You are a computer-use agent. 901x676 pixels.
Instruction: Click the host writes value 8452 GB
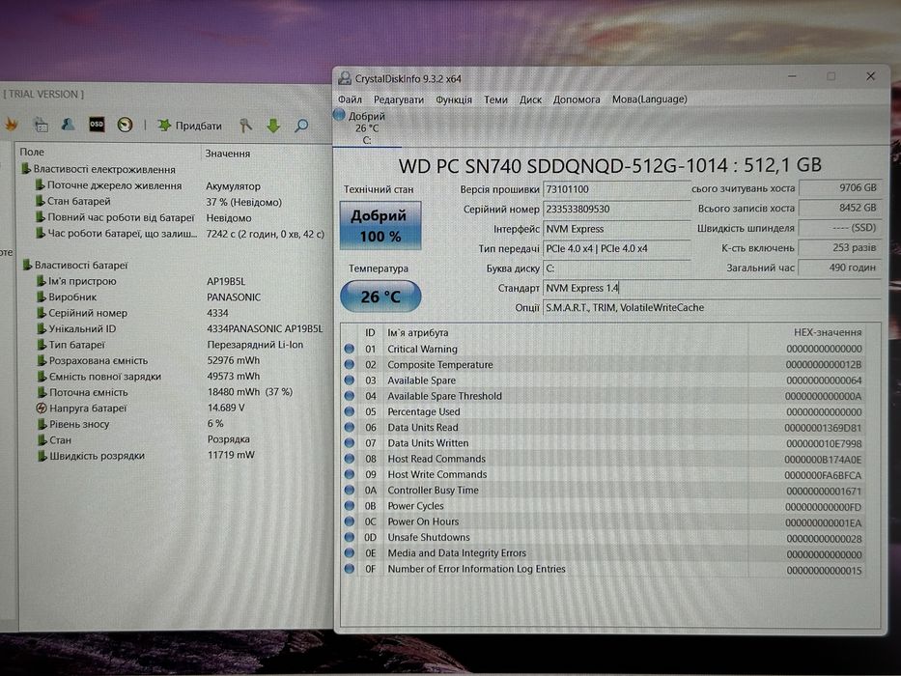[x=839, y=208]
